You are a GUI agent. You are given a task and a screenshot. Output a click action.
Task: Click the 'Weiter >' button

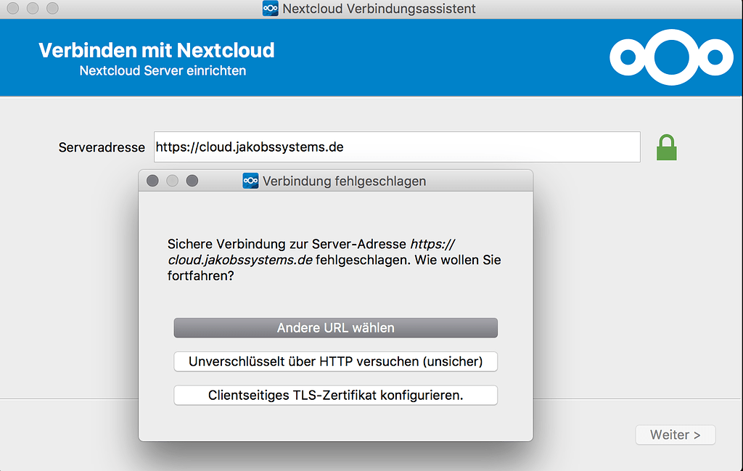click(676, 435)
